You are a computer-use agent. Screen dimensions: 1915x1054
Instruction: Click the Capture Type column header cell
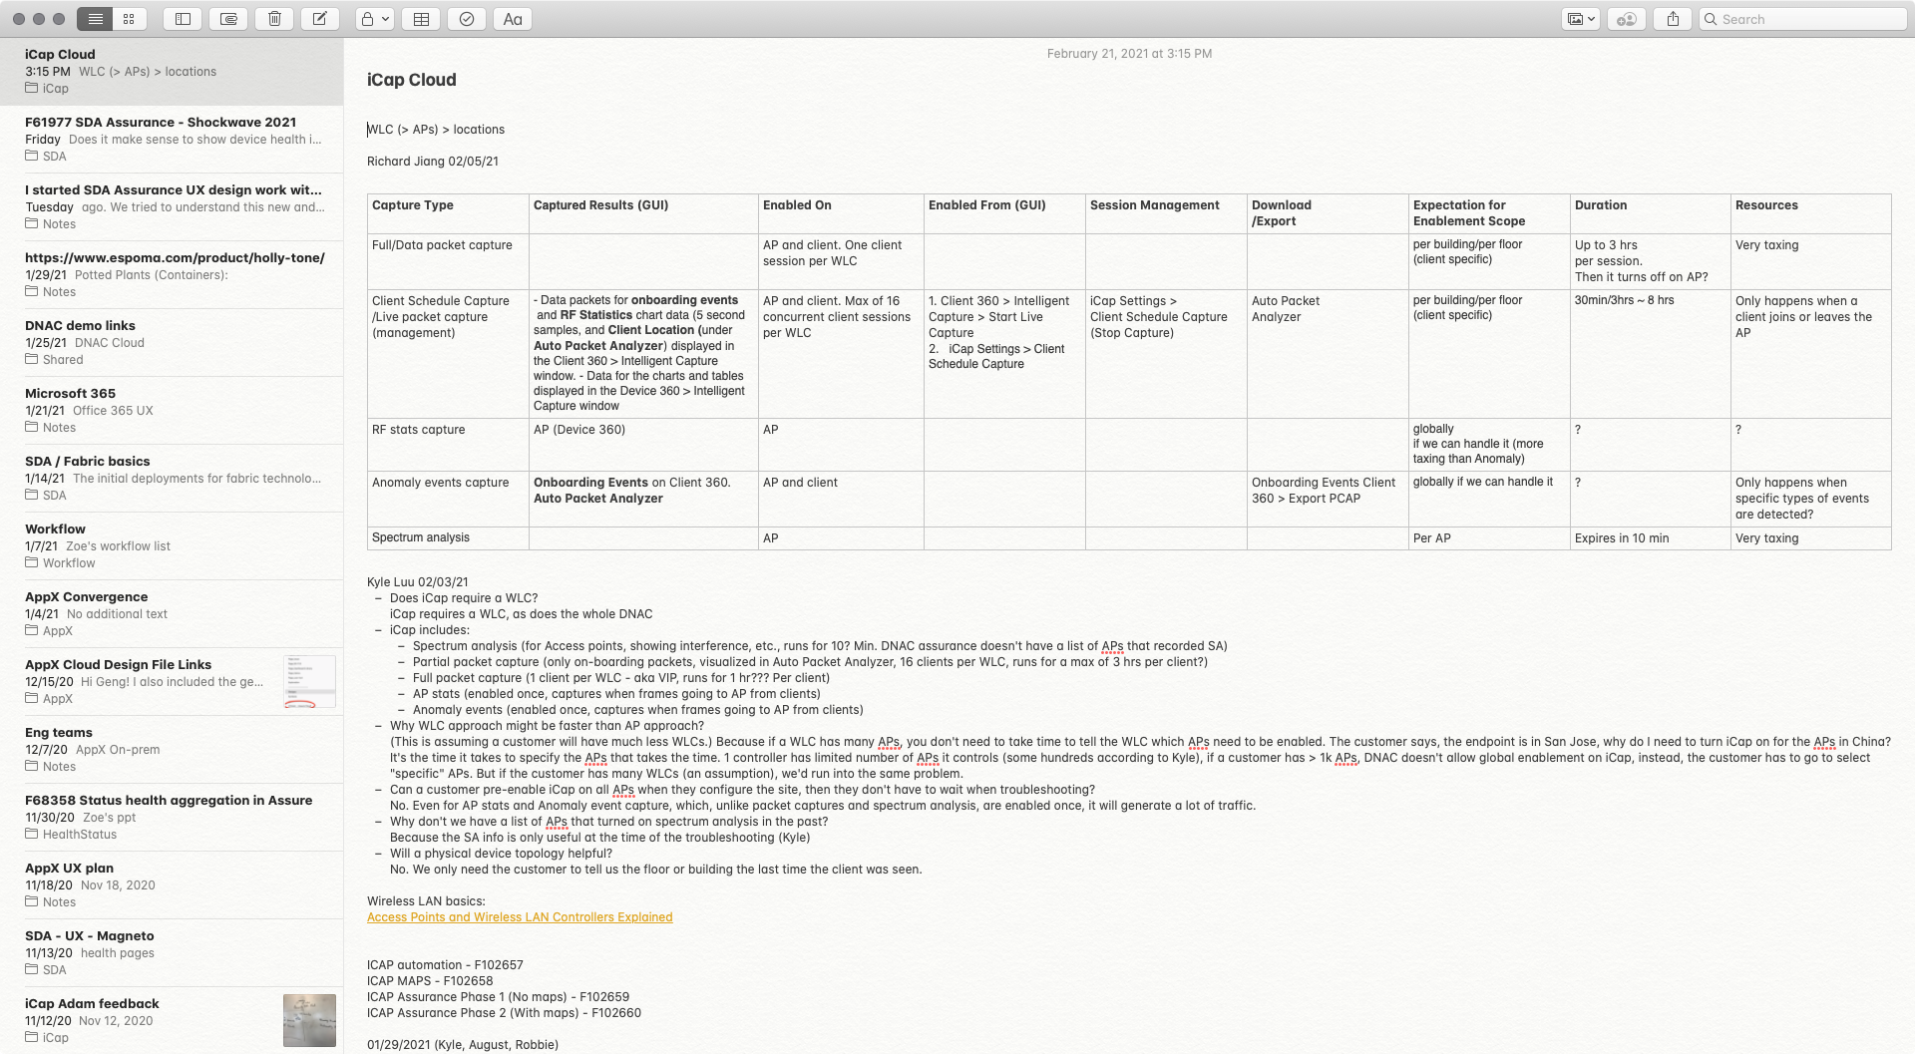coord(448,213)
